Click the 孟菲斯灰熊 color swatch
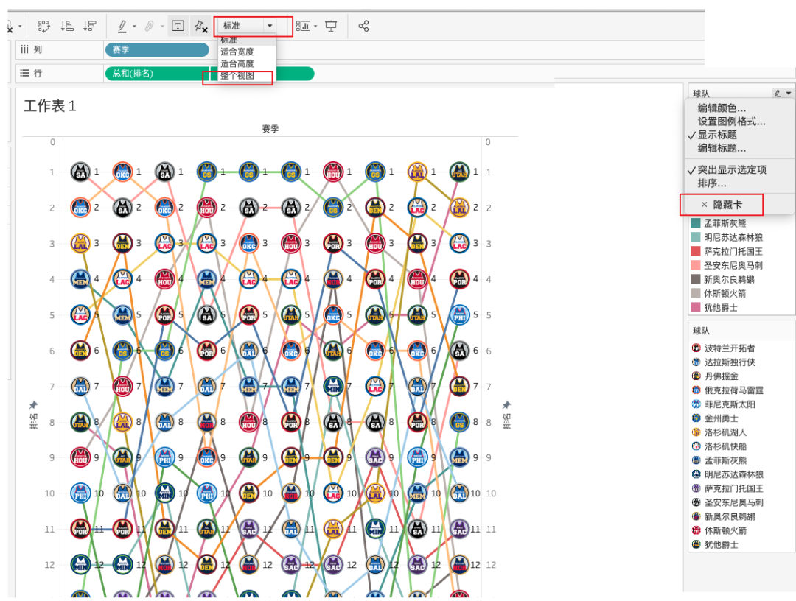Screen dimensions: 796x601 tap(696, 223)
